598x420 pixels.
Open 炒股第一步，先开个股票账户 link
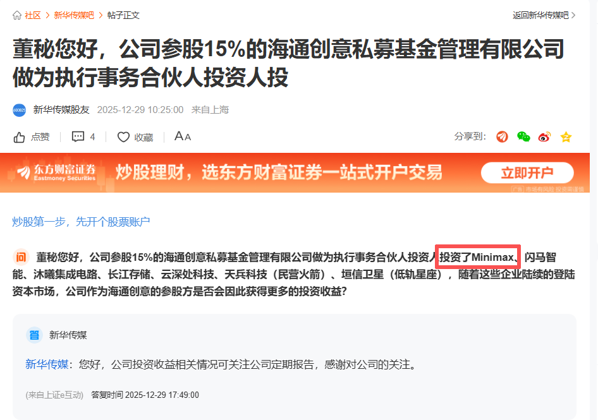pos(81,222)
